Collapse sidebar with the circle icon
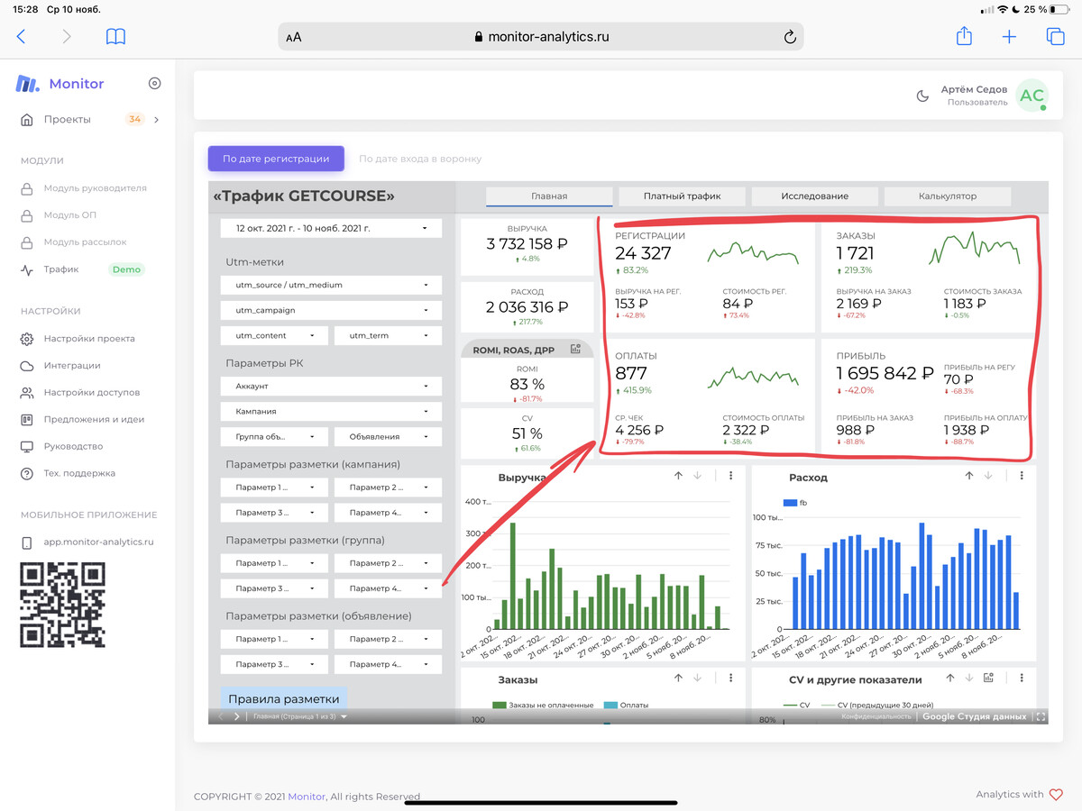Viewport: 1082px width, 811px height. [x=154, y=84]
